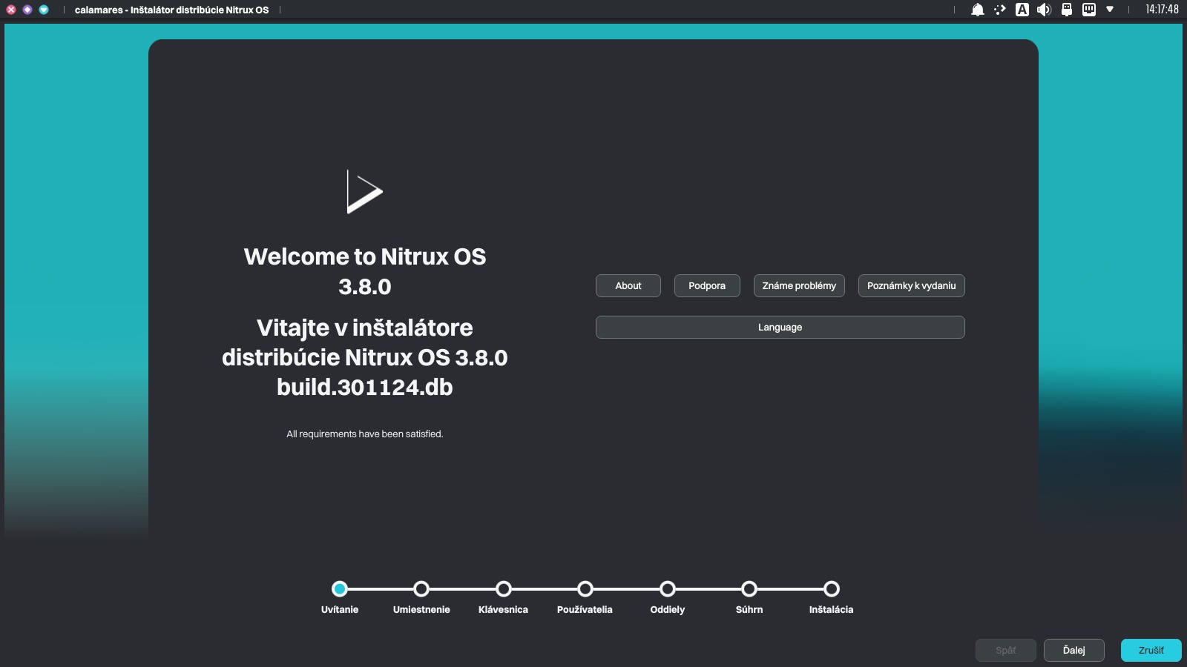
Task: Click the 'Welcome to Nitrux OS 3.8.0' heading
Action: click(x=365, y=271)
